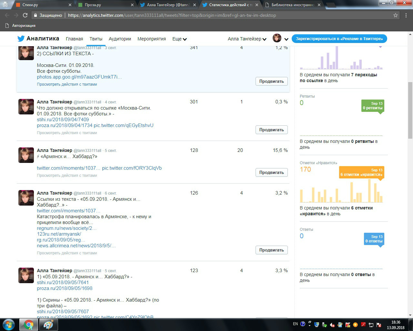Viewport: 413px width, 331px height.
Task: Open the Action Center flag tray icon
Action: click(379, 325)
